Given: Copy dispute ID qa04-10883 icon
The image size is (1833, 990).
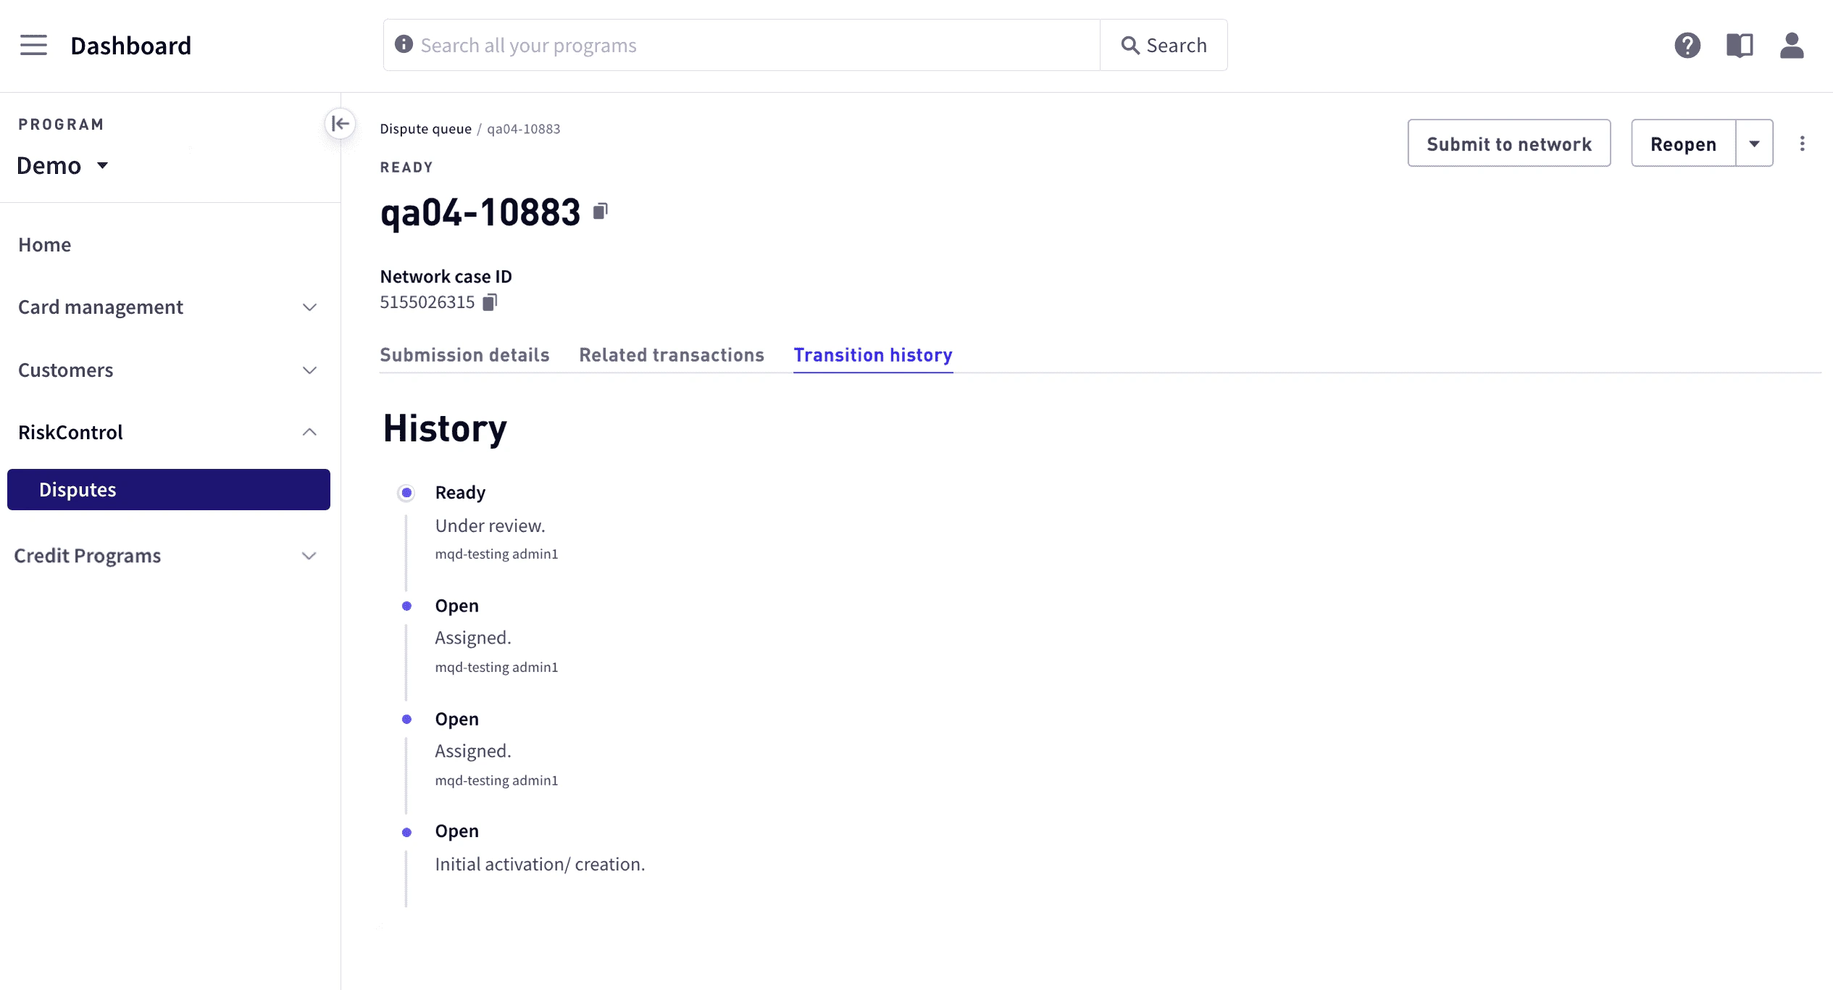Looking at the screenshot, I should tap(600, 212).
